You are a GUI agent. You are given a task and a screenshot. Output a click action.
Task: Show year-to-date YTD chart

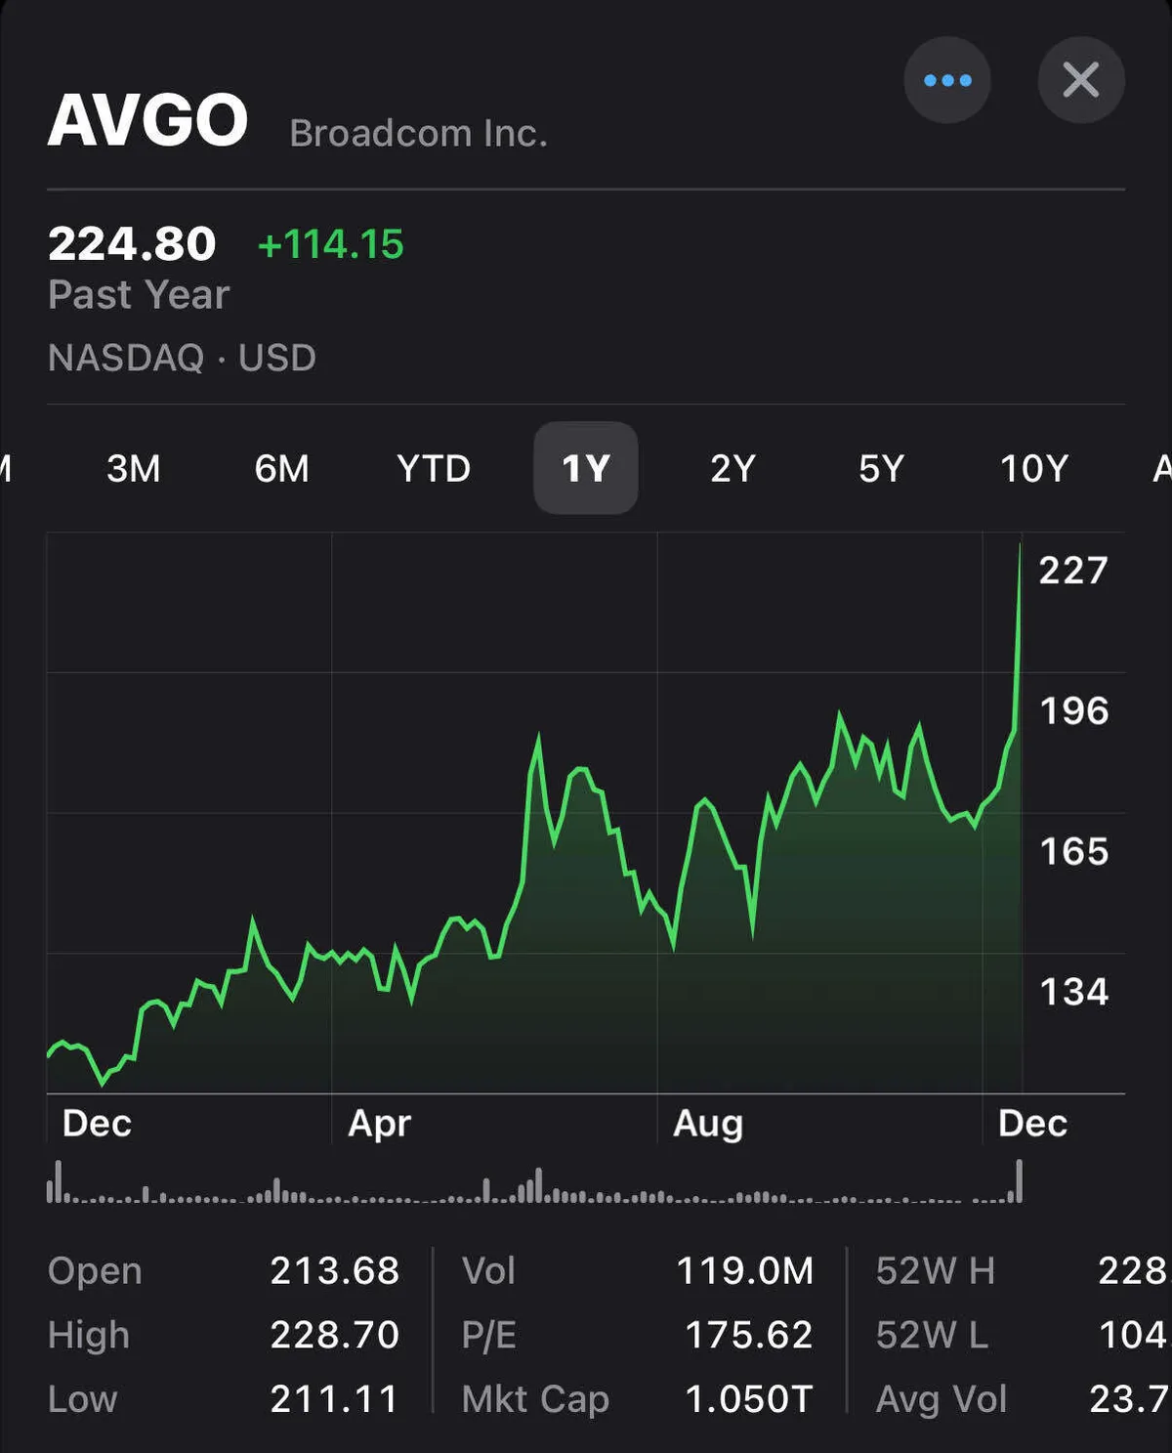click(434, 469)
